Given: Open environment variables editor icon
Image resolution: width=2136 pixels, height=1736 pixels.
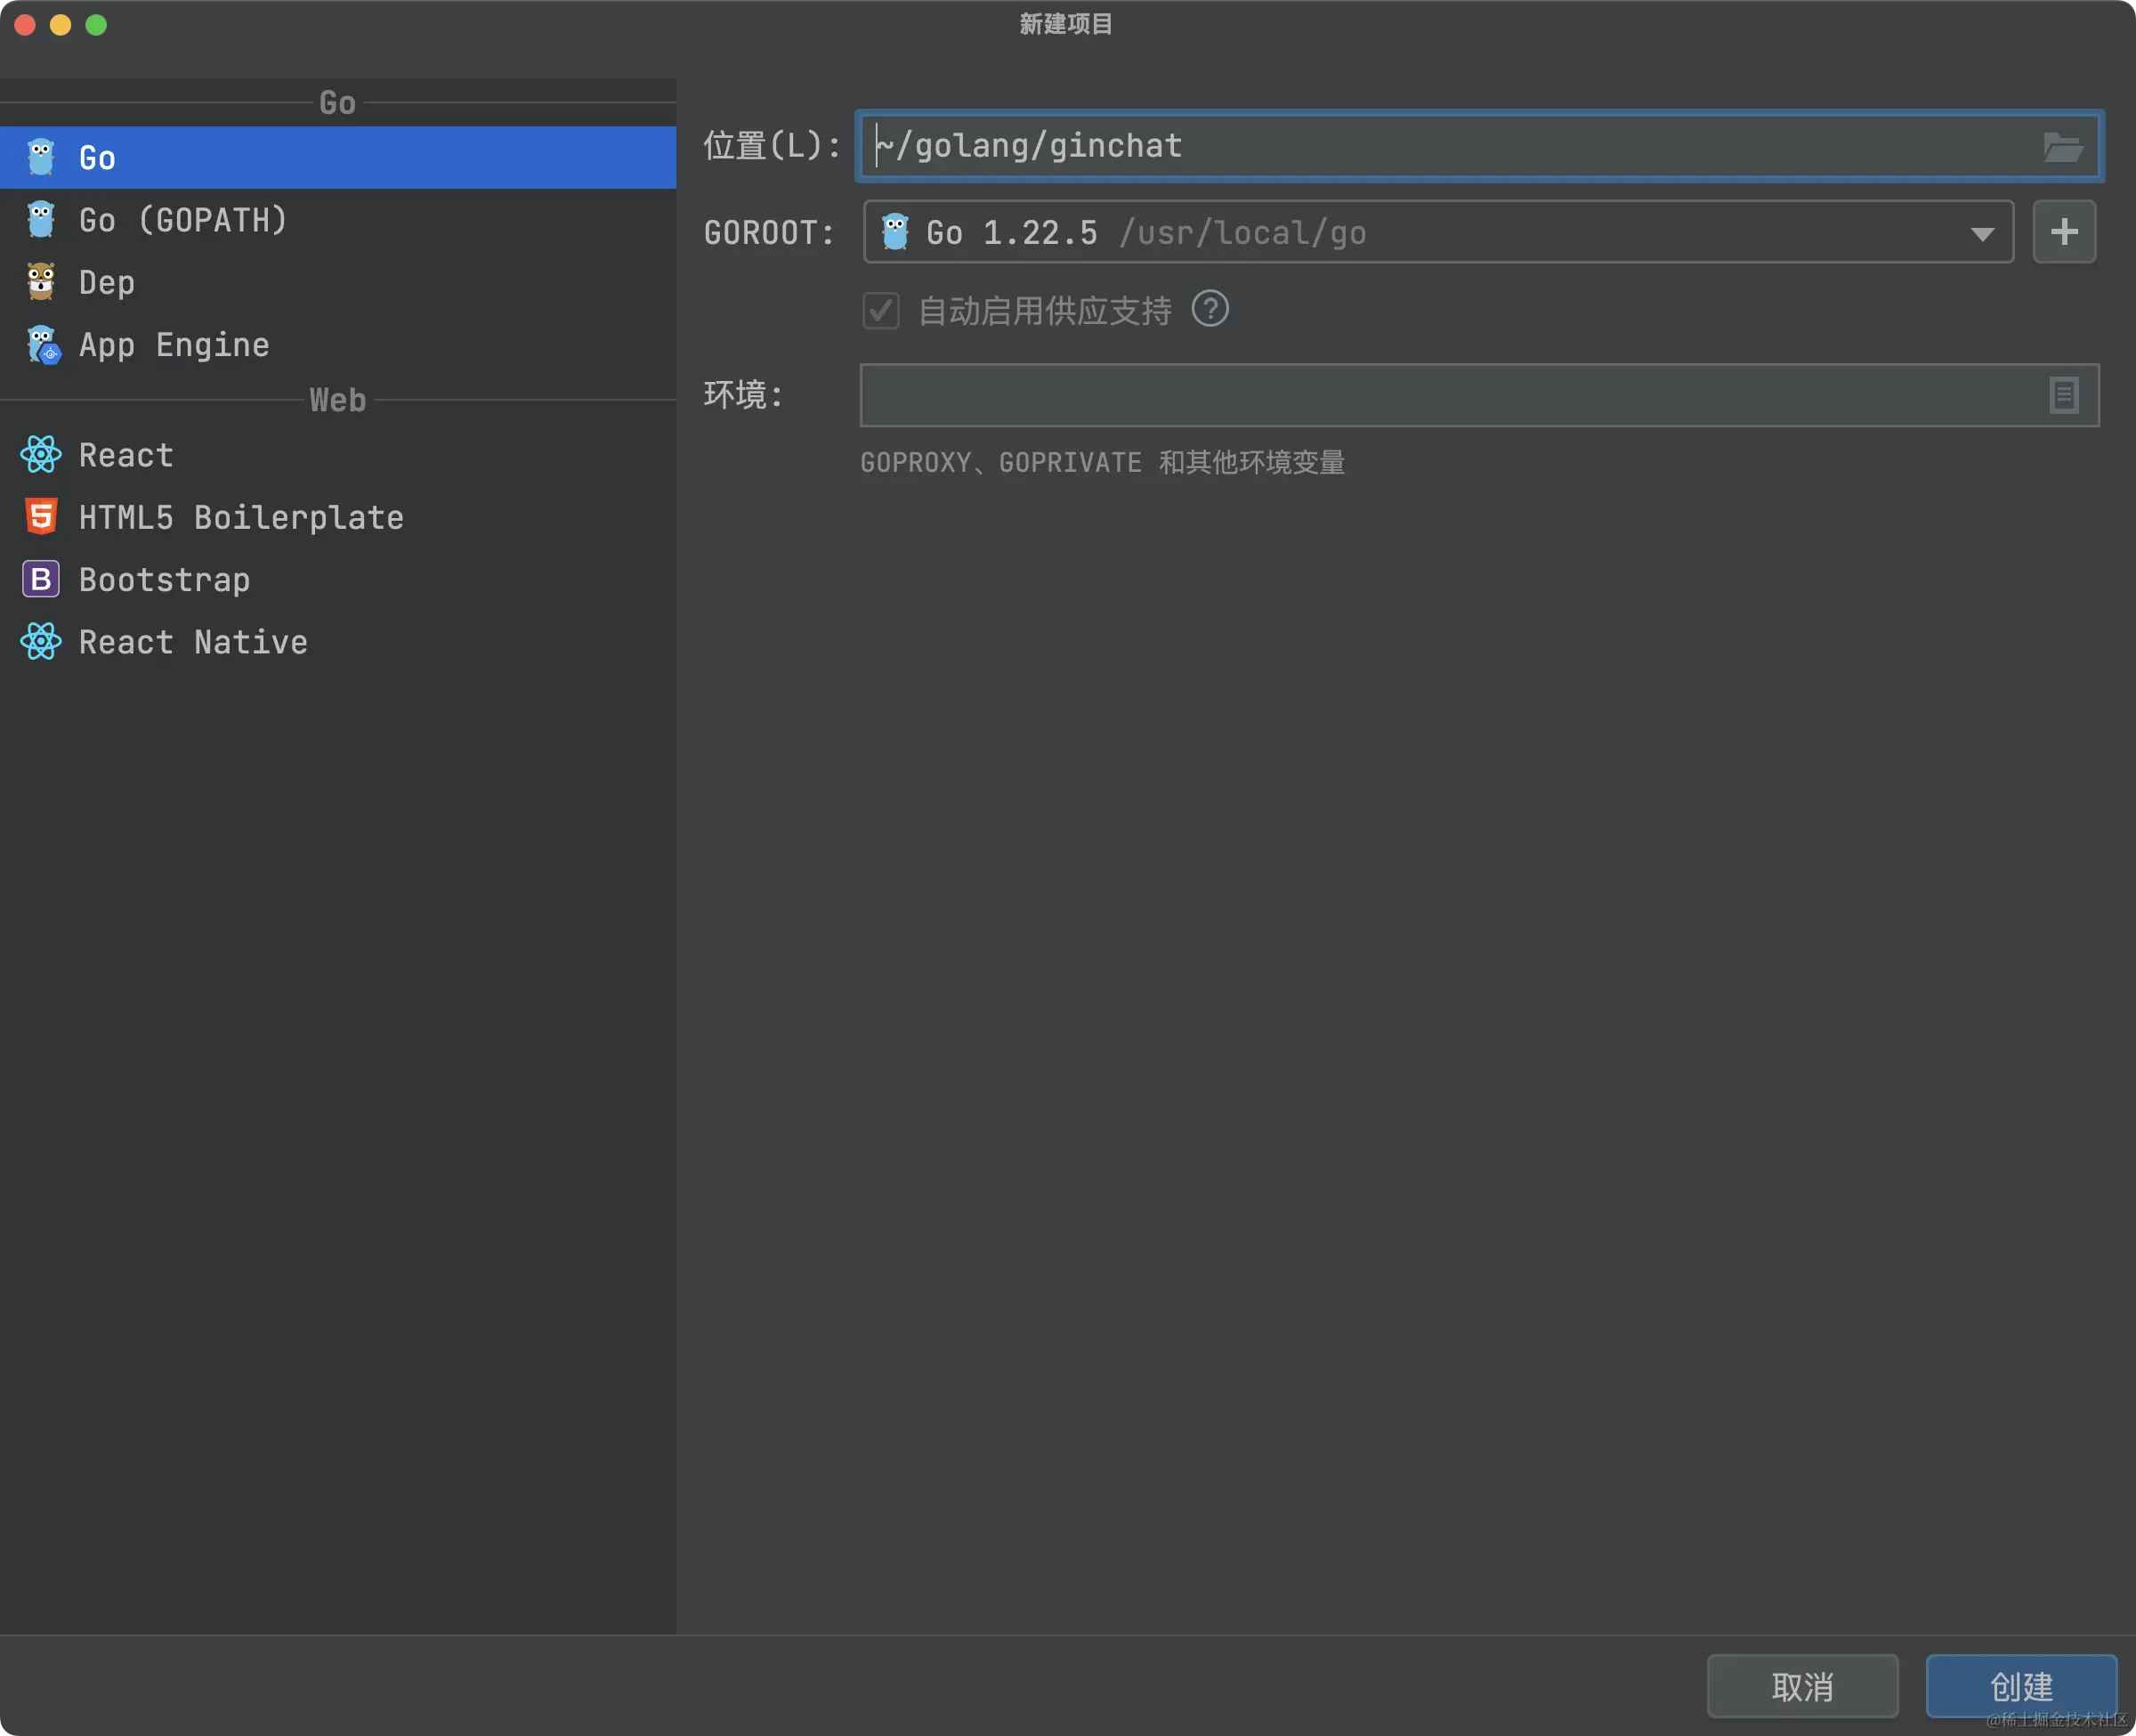Looking at the screenshot, I should point(2063,395).
